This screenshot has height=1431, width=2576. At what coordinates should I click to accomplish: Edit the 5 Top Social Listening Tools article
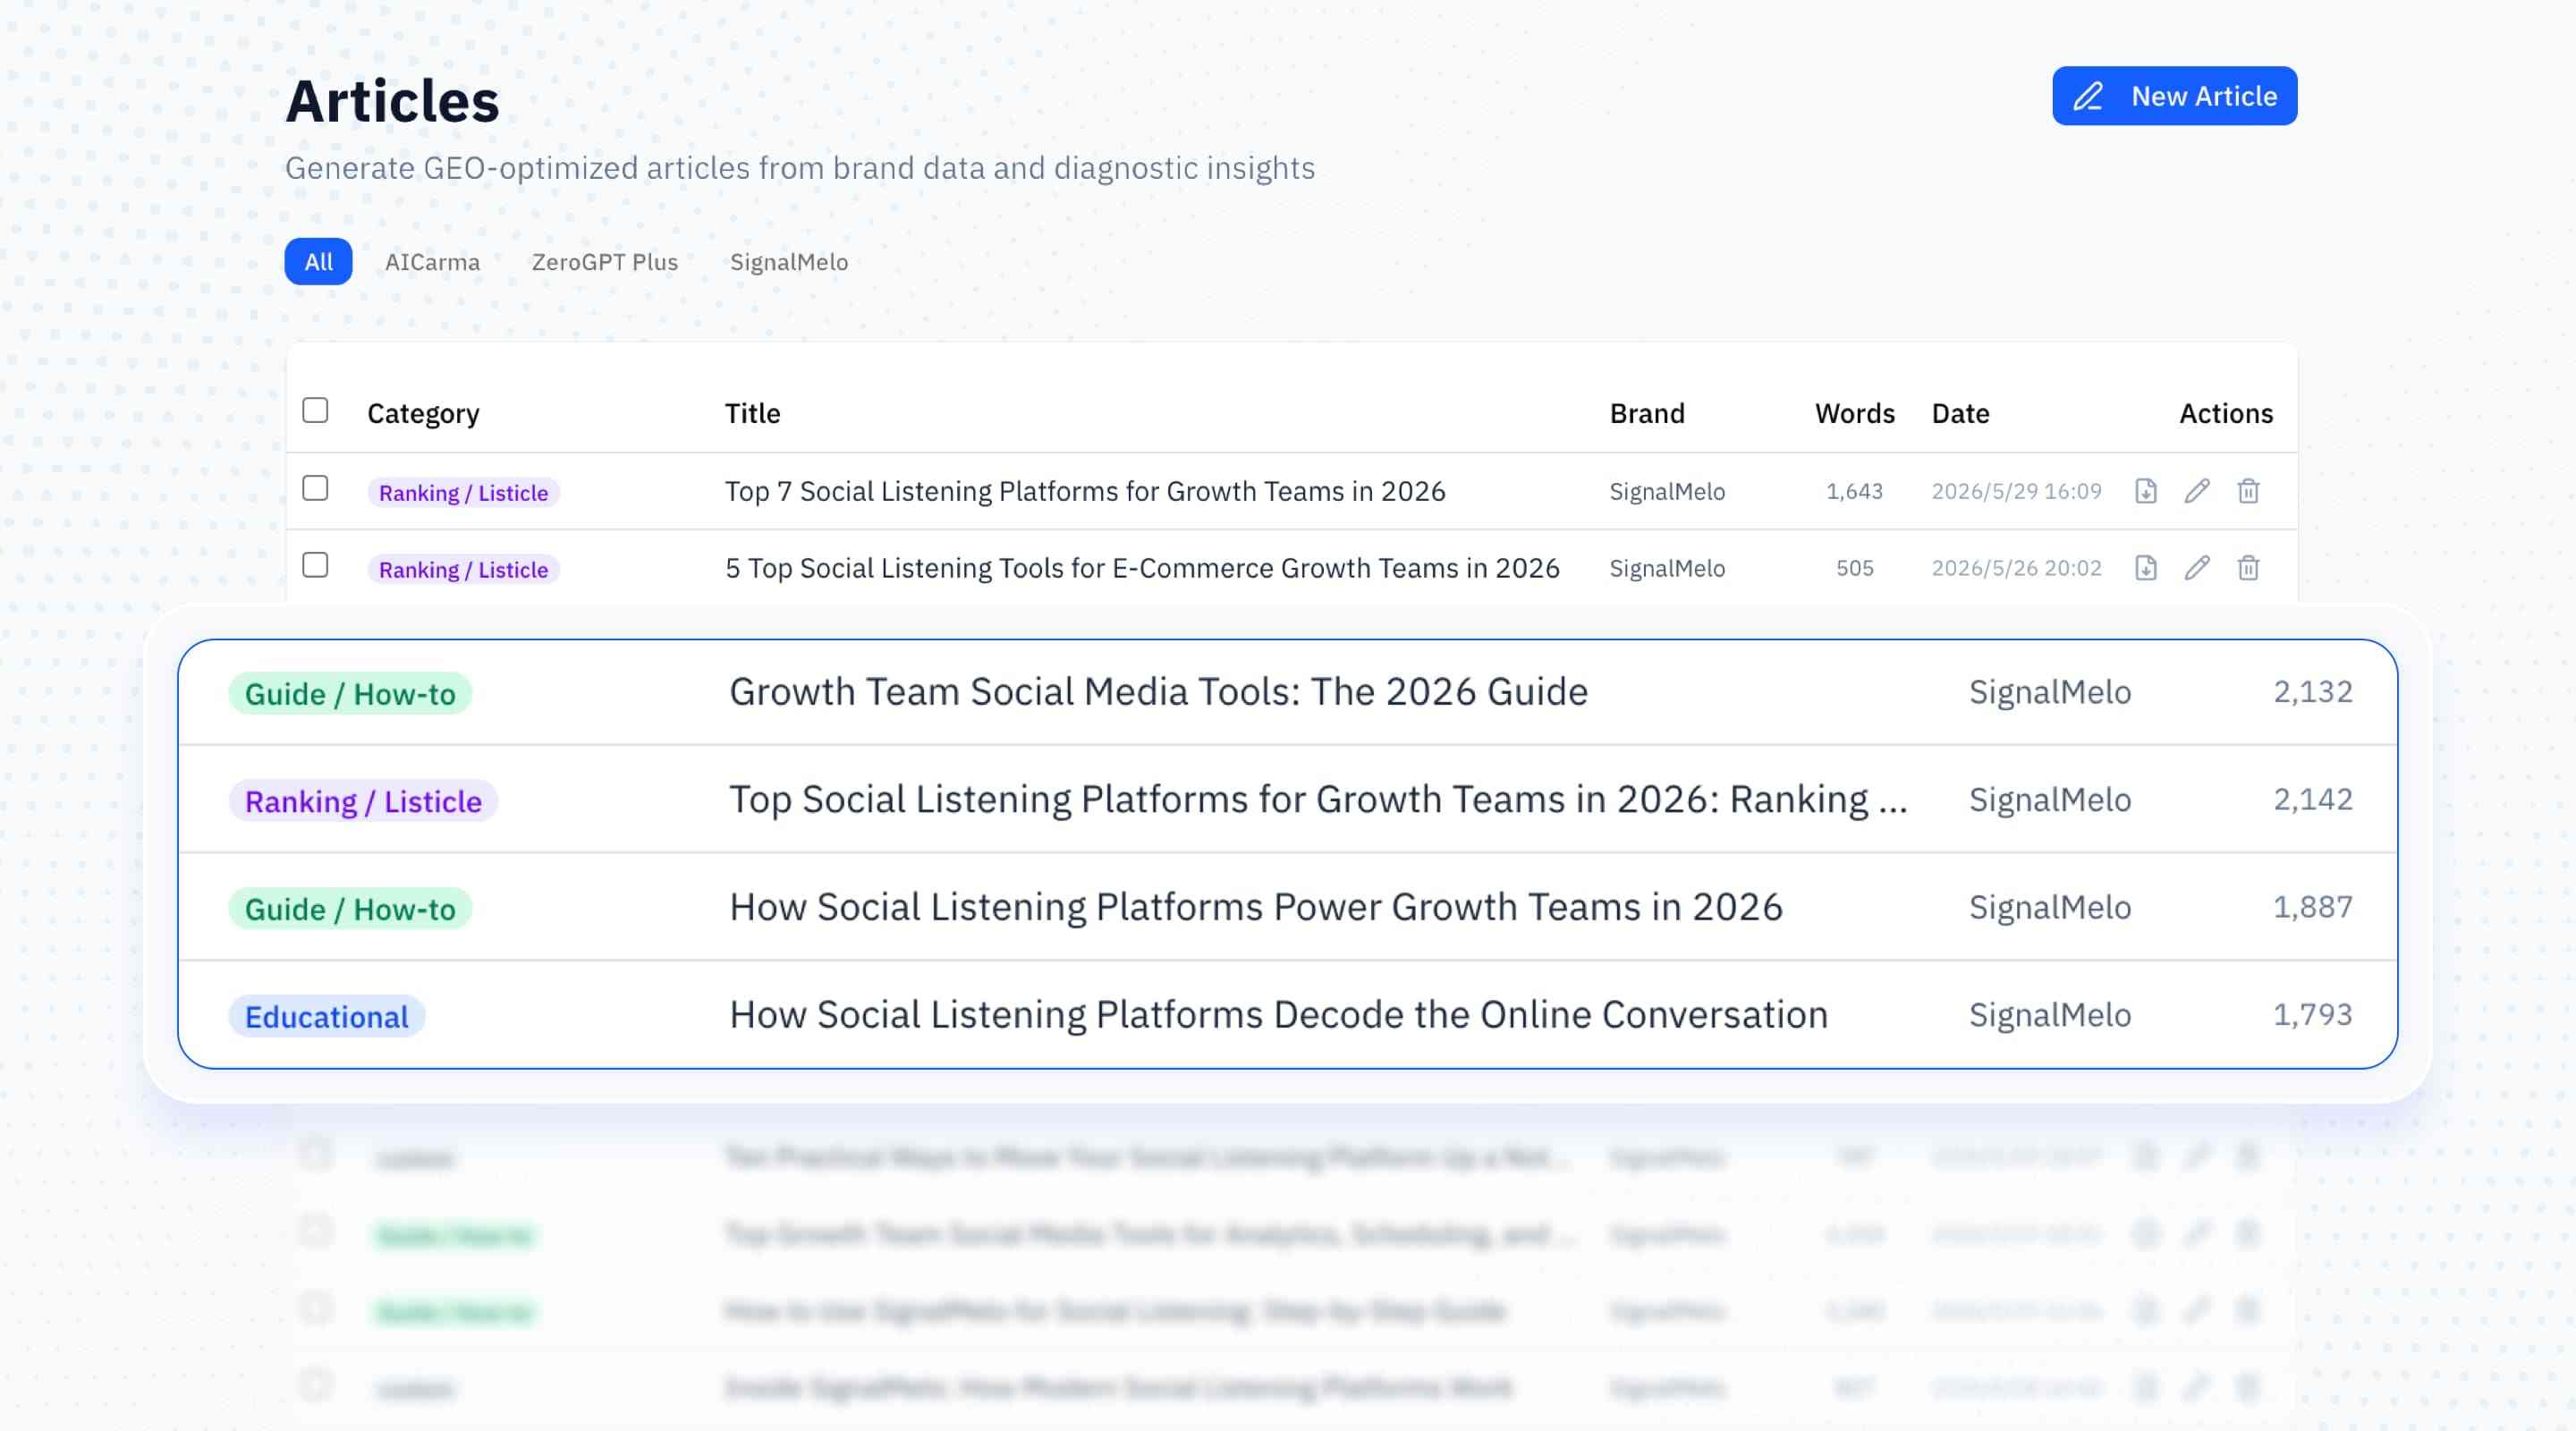(2197, 568)
